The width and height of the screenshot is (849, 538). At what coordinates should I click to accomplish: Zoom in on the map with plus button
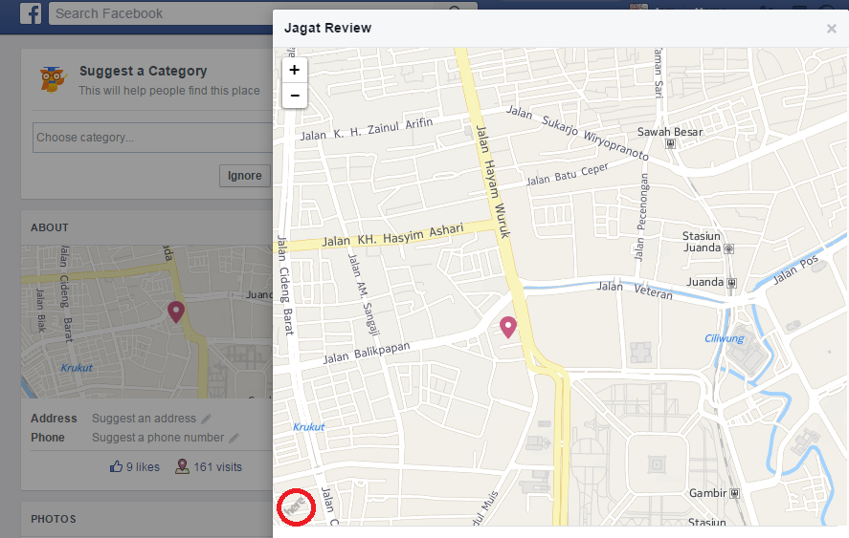point(294,70)
